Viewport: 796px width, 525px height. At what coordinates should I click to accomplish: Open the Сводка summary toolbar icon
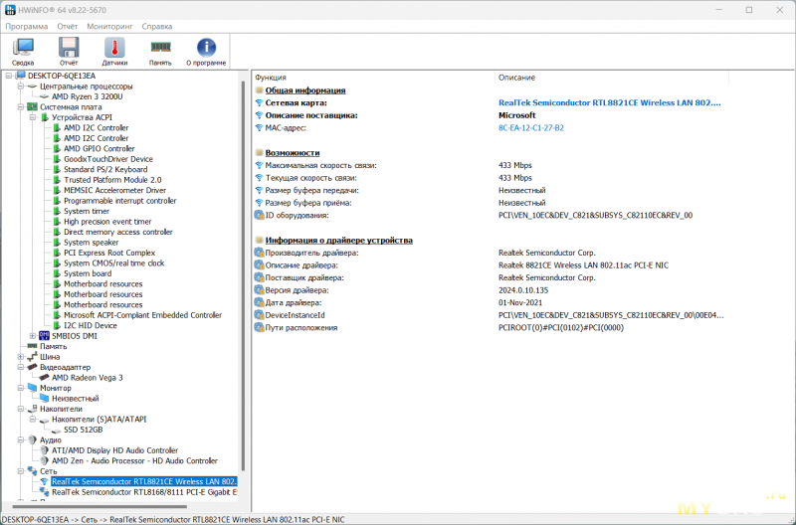coord(23,47)
